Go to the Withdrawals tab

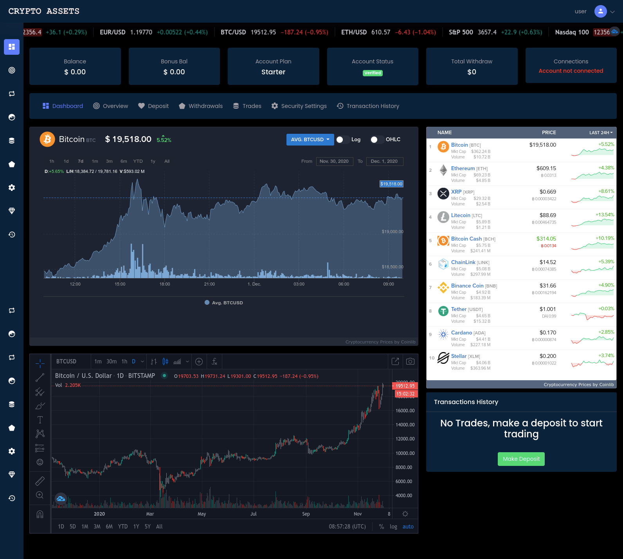201,106
